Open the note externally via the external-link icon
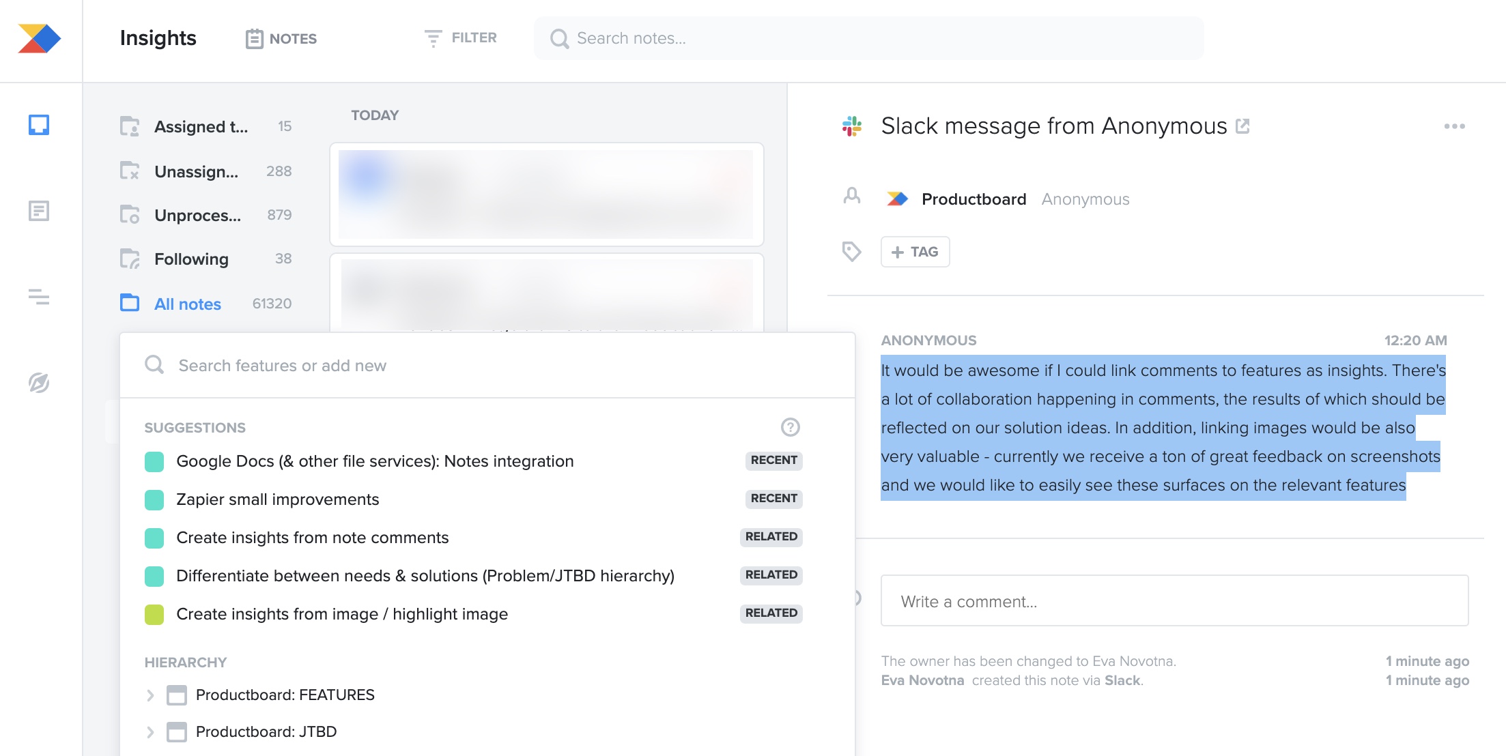 [1244, 127]
